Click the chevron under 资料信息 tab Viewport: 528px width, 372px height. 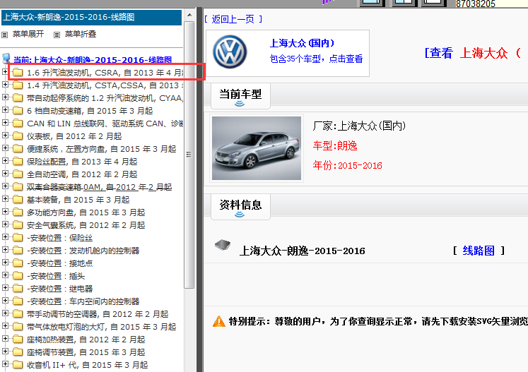click(240, 215)
